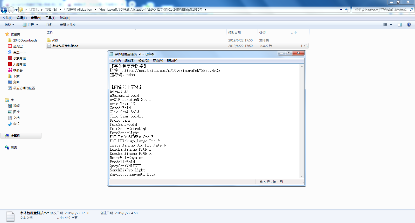The image size is (415, 223).
Task: Click 计算机 breadcrumb in address bar
Action: [x=34, y=10]
